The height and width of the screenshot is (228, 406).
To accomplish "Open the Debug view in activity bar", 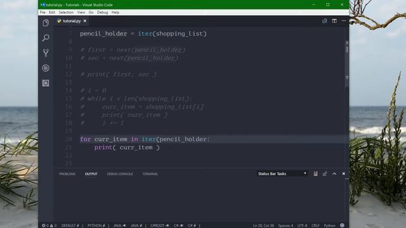I will pyautogui.click(x=46, y=68).
